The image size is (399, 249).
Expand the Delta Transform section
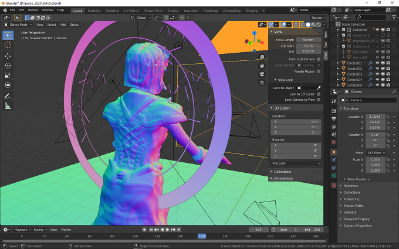coord(358,179)
